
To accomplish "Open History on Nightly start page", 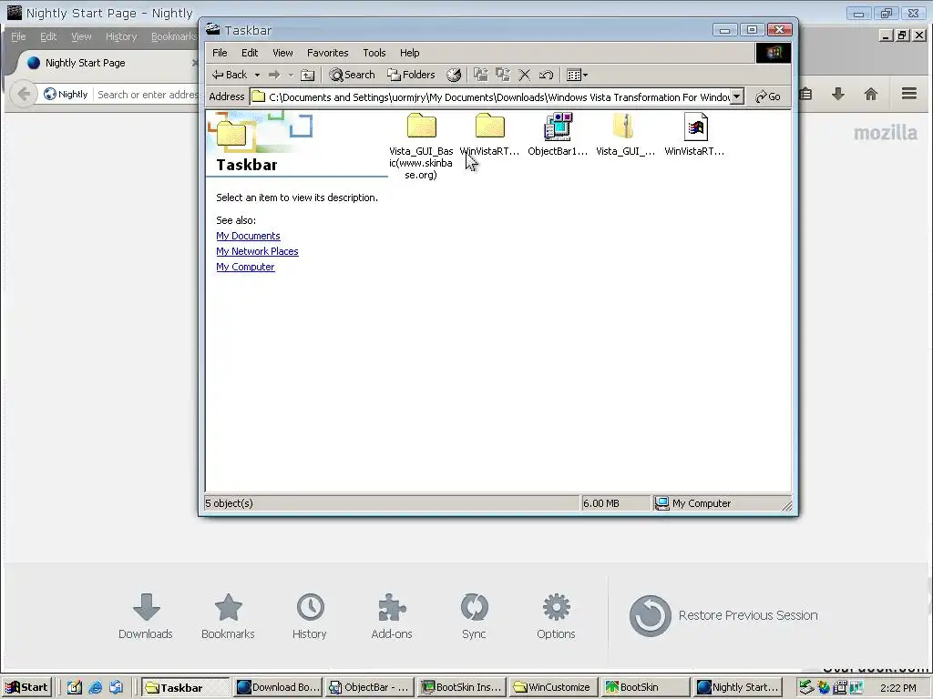I will click(310, 616).
